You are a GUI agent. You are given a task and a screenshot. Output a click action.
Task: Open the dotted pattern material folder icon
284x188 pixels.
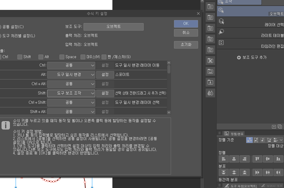(210, 7)
